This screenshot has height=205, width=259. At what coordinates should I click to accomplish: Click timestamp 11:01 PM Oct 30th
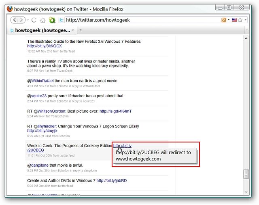point(40,155)
